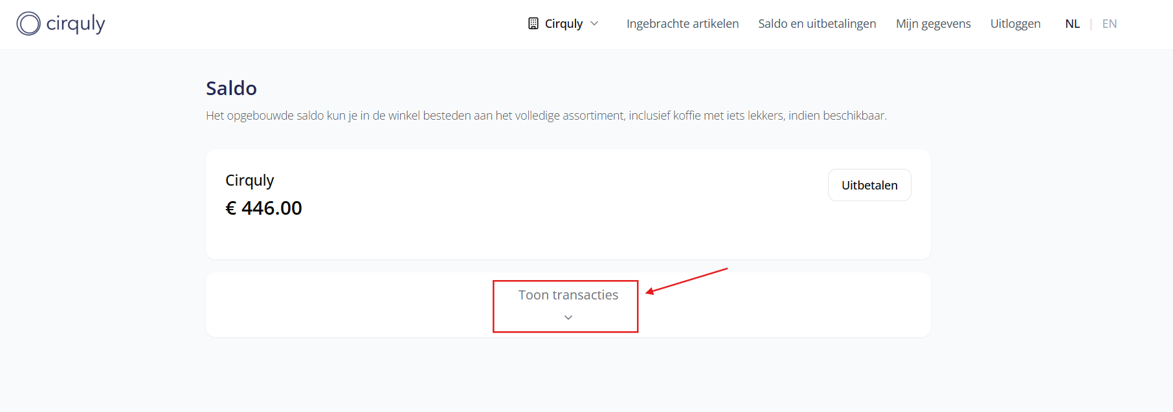Click the saldo description sentence

[546, 116]
